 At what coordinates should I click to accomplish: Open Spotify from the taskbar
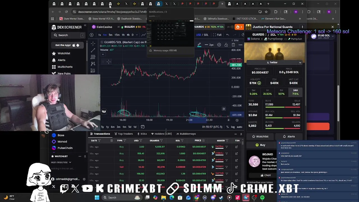tap(262, 198)
